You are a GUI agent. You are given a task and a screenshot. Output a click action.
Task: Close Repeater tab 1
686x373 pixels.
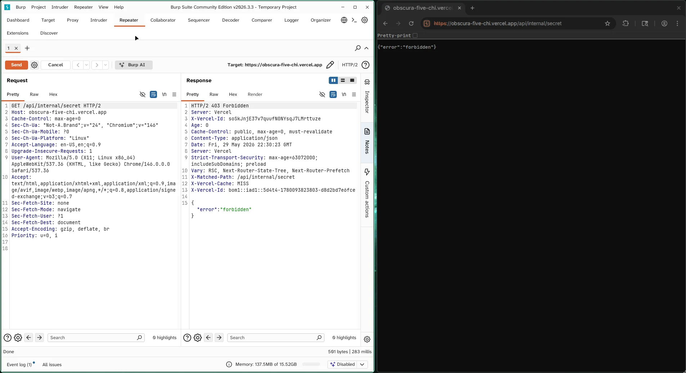(16, 48)
